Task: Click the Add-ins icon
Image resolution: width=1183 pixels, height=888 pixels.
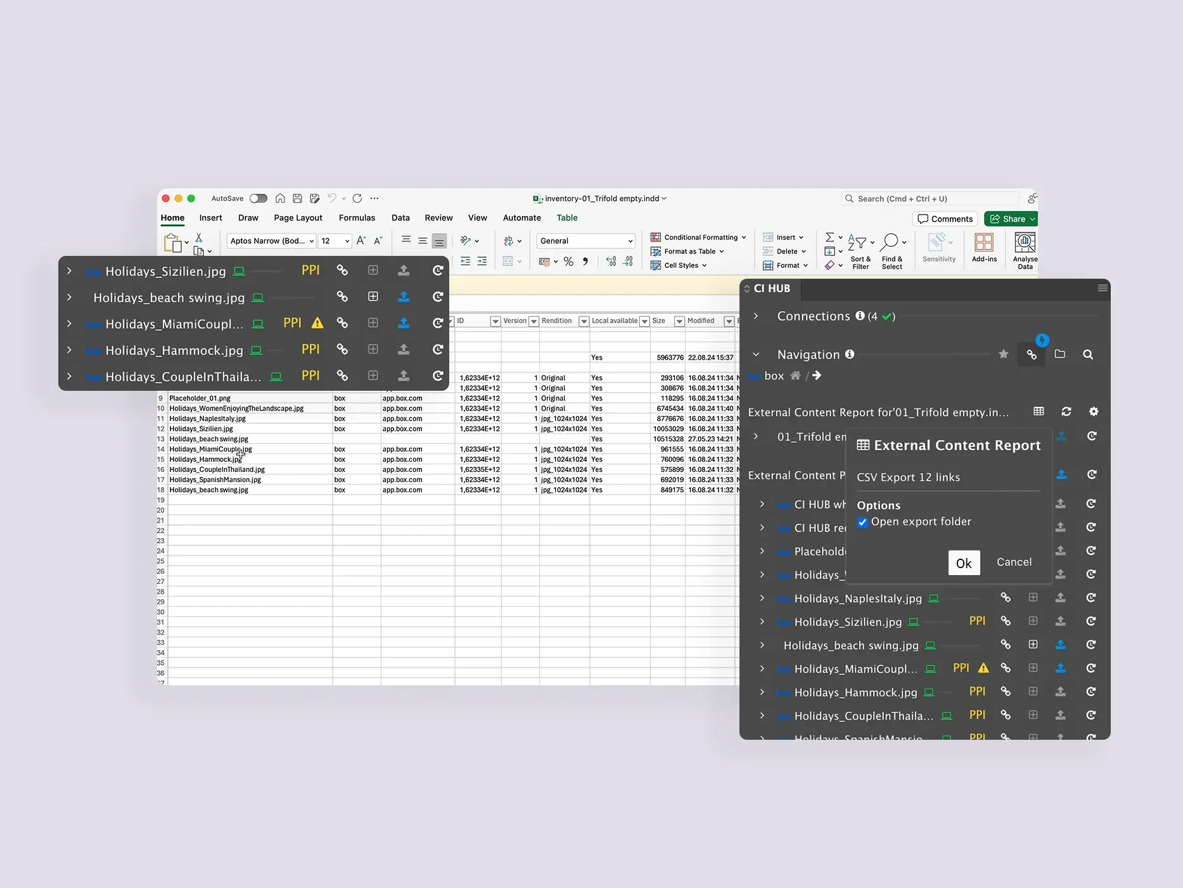Action: click(984, 248)
